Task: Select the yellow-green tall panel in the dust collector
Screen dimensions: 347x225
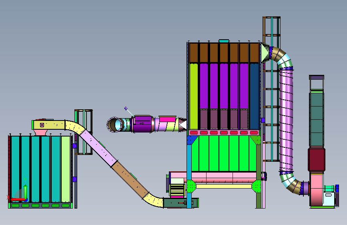Action: [x=194, y=96]
